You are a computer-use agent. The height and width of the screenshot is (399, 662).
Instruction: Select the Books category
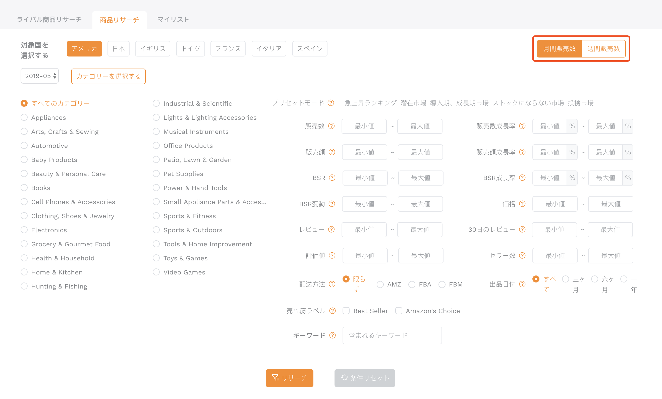[24, 188]
